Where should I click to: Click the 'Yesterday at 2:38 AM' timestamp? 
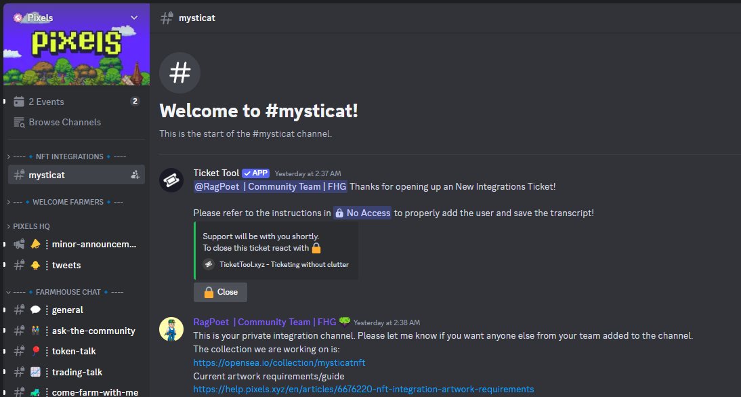point(387,322)
